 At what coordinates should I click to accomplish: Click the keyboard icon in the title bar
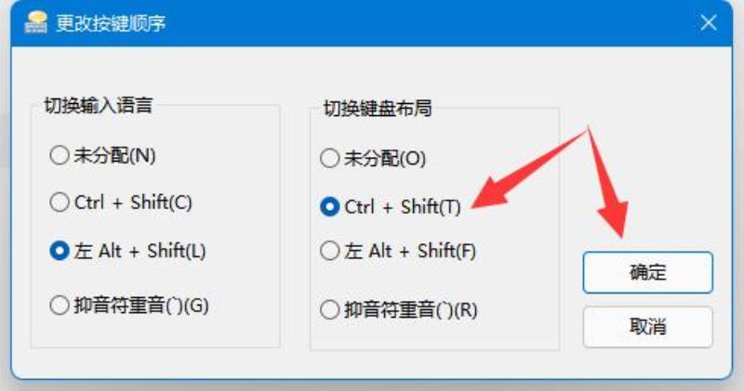pos(36,22)
